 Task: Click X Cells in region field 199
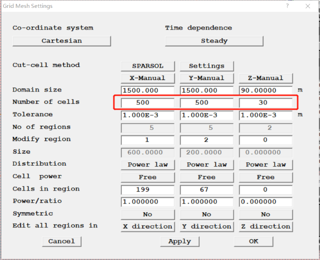point(148,190)
